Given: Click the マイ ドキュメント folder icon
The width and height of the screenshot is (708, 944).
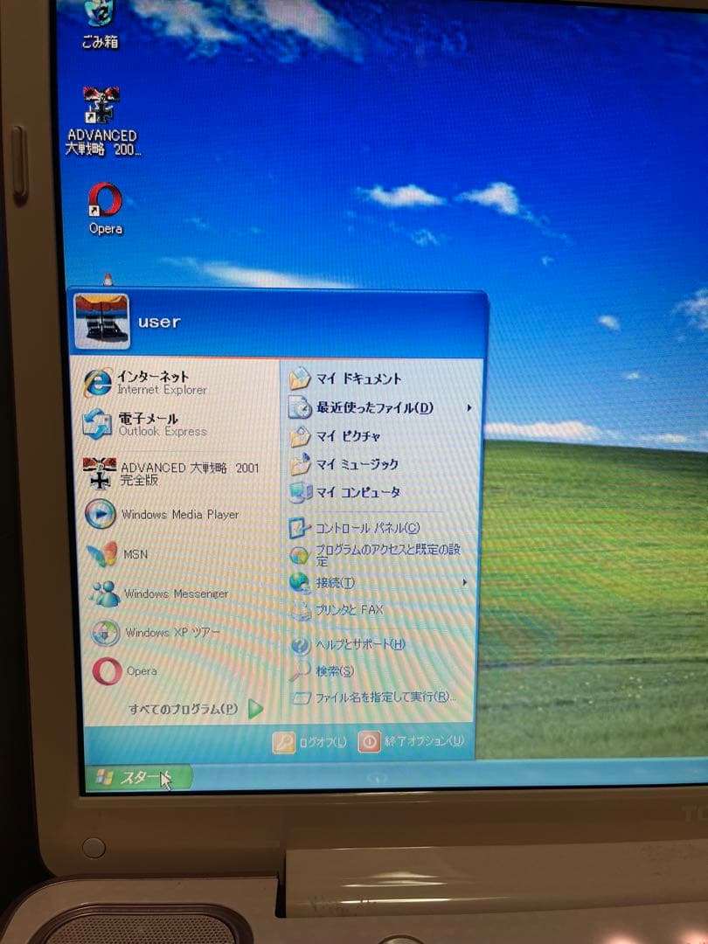Looking at the screenshot, I should pyautogui.click(x=299, y=378).
